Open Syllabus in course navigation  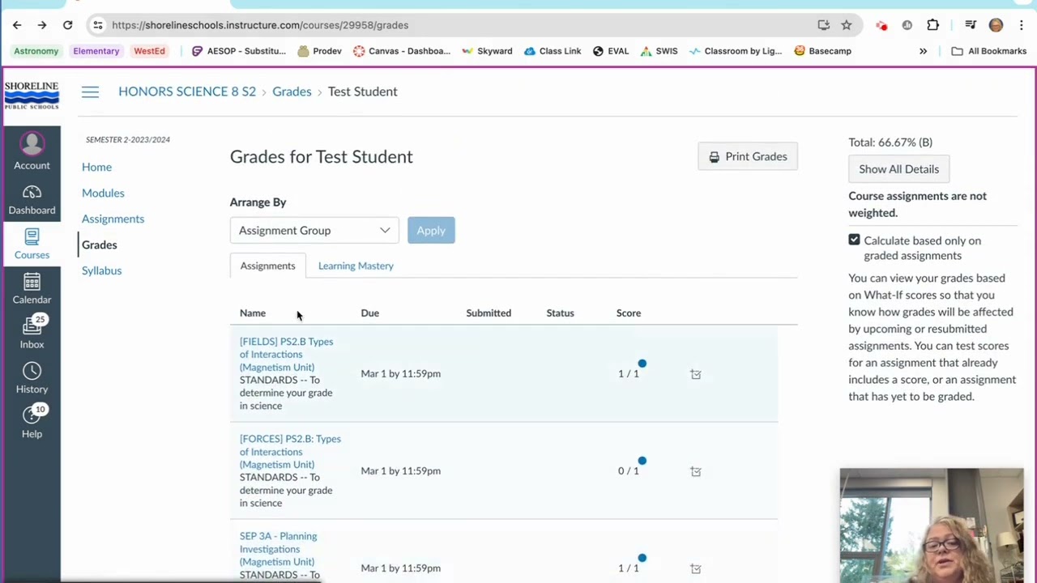pyautogui.click(x=101, y=270)
